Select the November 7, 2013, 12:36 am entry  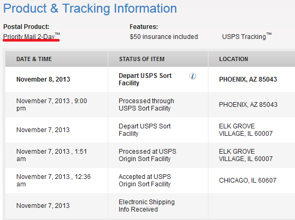[54, 181]
